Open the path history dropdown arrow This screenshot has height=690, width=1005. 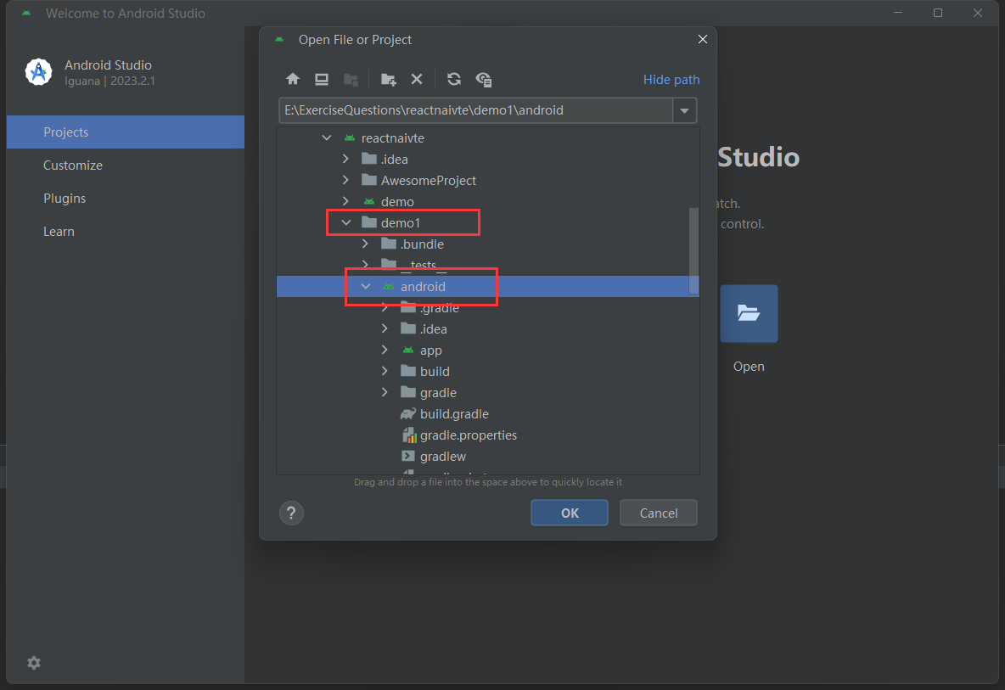click(684, 110)
